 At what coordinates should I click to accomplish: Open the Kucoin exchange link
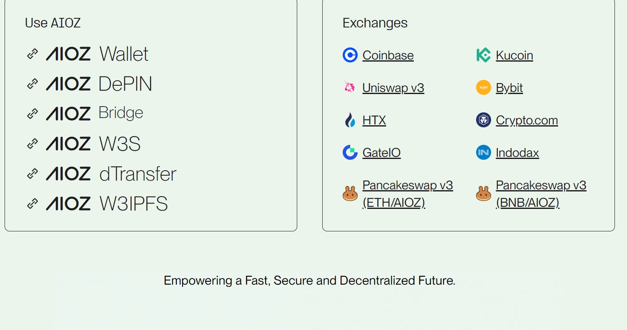click(514, 55)
